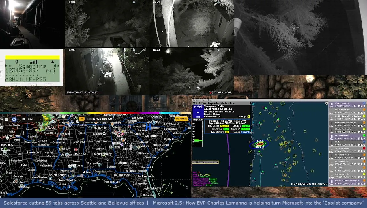Click the 3D view button on radar
The image size is (367, 208).
[82, 119]
